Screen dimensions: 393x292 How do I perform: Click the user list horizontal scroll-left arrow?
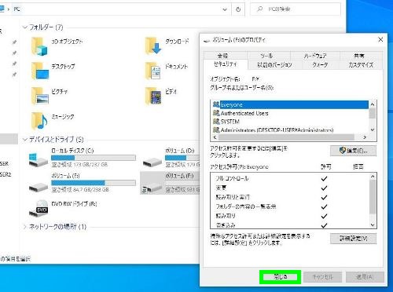[x=215, y=137]
